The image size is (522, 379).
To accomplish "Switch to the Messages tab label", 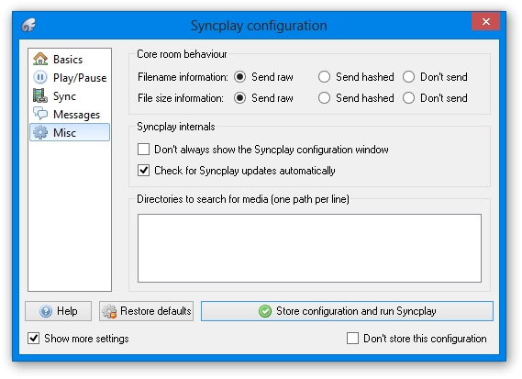I will (76, 114).
